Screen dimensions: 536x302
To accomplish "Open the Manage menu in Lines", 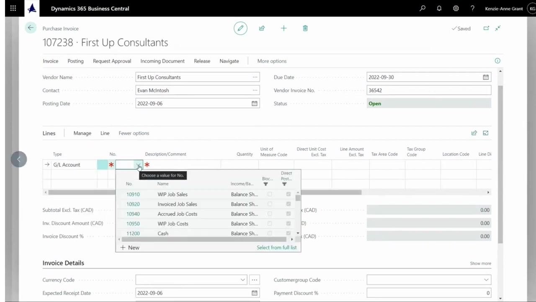I will tap(82, 133).
